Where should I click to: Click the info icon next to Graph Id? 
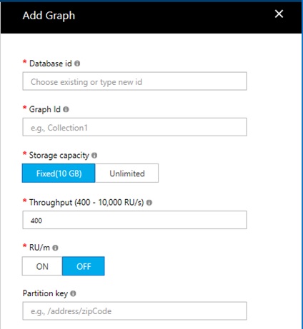coord(66,109)
